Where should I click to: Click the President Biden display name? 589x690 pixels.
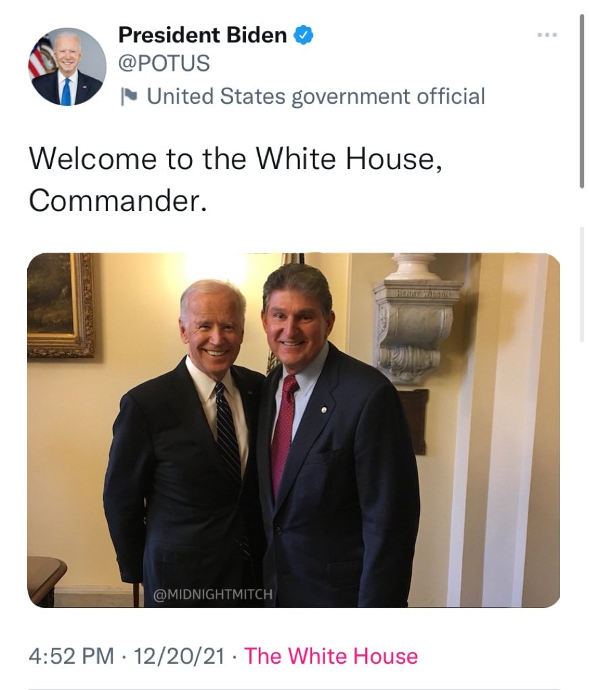coord(202,35)
